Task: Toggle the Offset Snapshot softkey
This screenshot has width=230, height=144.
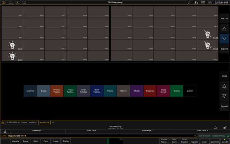Action: (184, 141)
